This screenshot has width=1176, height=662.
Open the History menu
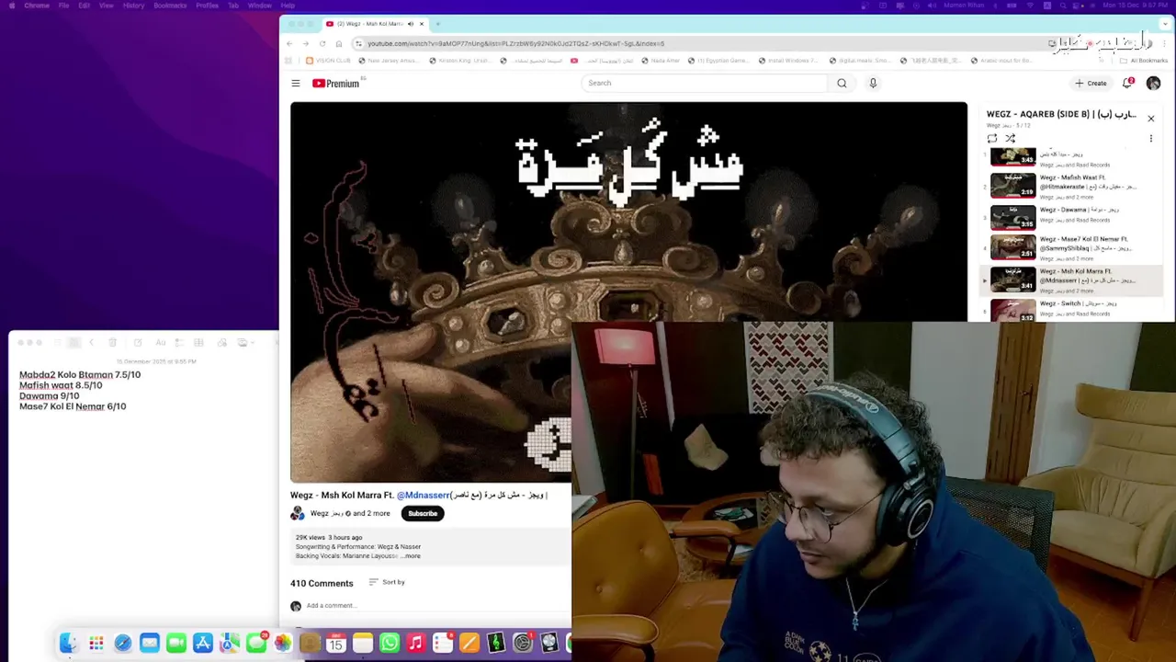[133, 6]
